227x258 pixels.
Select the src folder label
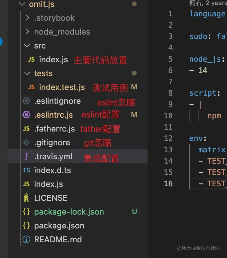coord(40,46)
